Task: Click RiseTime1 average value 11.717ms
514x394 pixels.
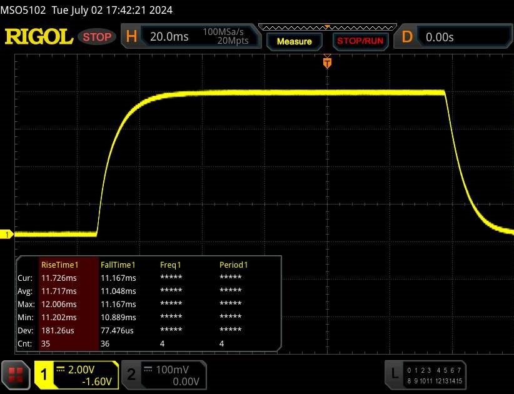Action: (x=59, y=291)
